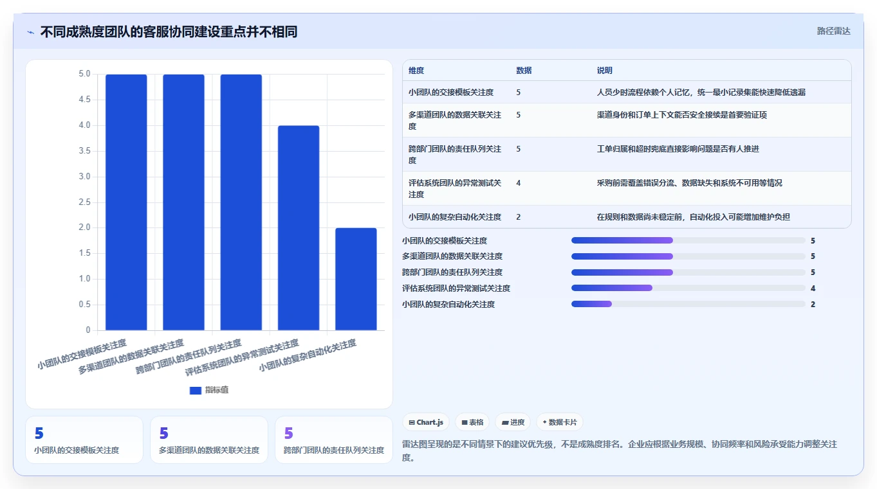Click the 说明 column header
877x489 pixels.
(x=605, y=71)
